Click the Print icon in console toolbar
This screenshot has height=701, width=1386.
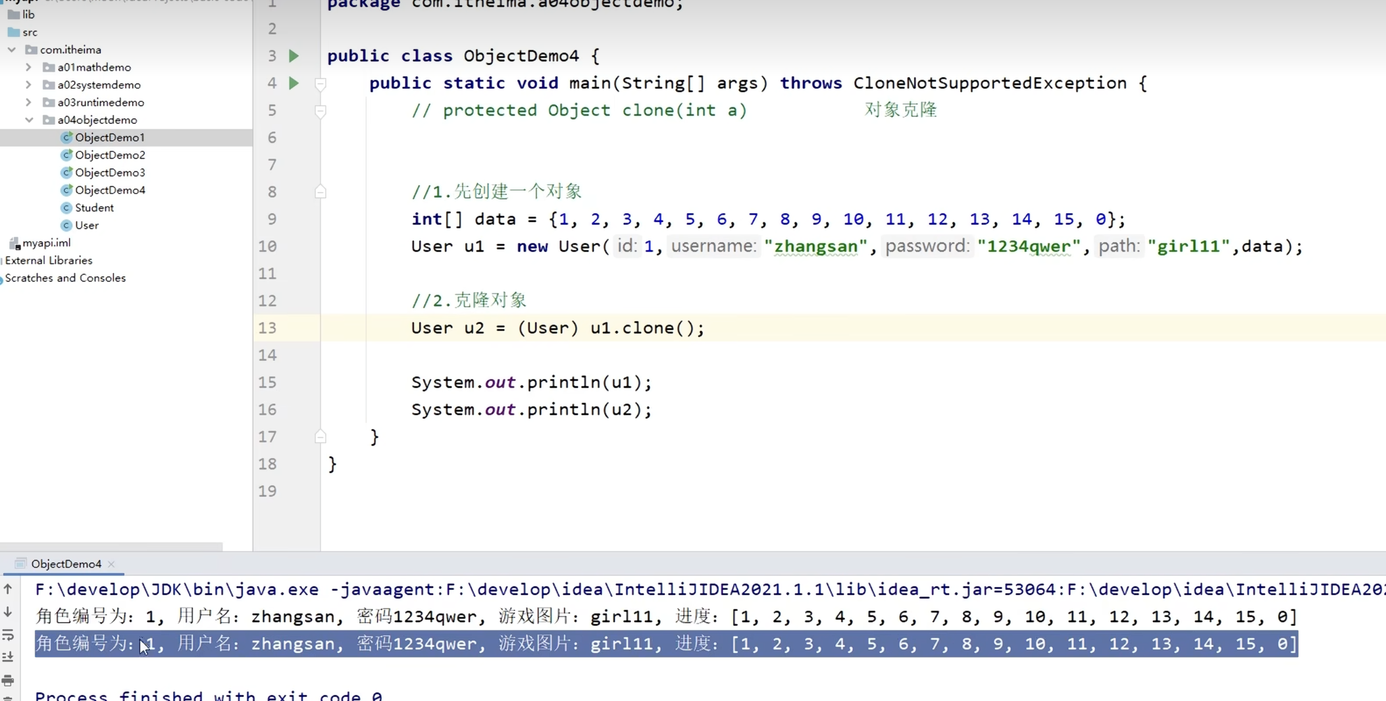[8, 679]
